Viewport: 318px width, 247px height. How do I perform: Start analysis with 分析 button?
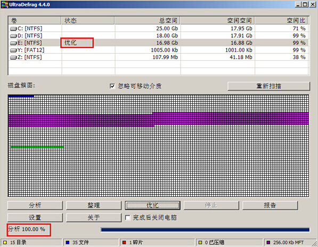(x=35, y=205)
